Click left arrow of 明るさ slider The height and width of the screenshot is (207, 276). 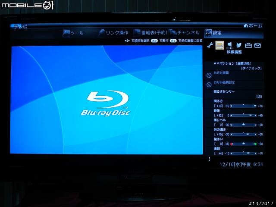click(232, 106)
